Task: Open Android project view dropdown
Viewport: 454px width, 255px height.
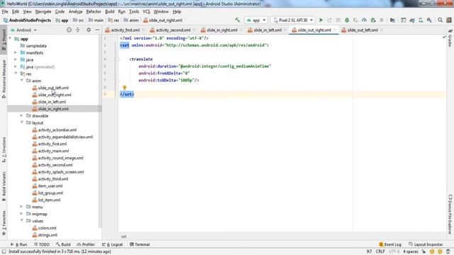Action: coord(23,30)
